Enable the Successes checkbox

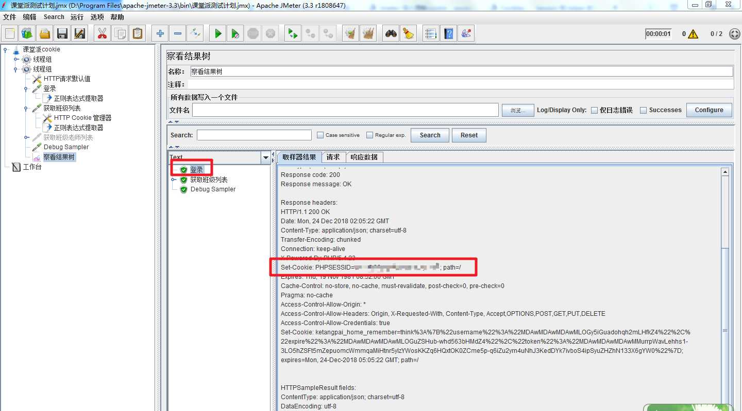click(643, 110)
